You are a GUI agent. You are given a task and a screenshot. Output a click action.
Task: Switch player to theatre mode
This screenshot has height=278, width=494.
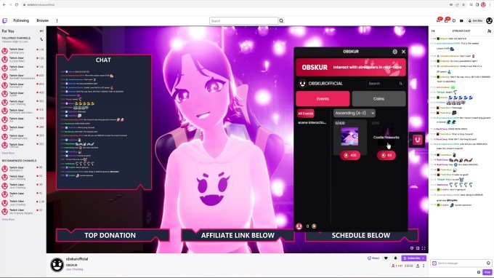(418, 248)
